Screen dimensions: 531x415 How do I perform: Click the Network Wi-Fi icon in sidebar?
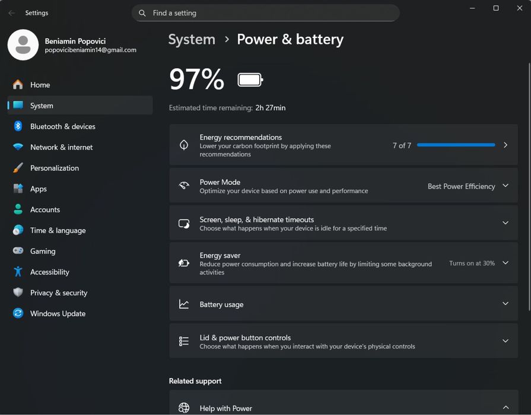click(x=18, y=147)
